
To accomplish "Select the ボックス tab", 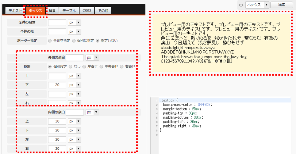I will point(35,11).
